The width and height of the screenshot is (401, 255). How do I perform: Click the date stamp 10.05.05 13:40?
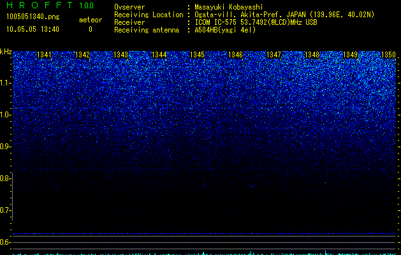pyautogui.click(x=33, y=29)
